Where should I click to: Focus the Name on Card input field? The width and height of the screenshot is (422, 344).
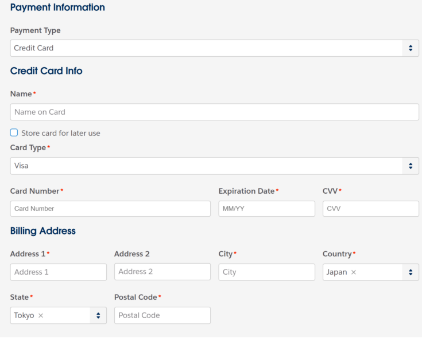[214, 112]
